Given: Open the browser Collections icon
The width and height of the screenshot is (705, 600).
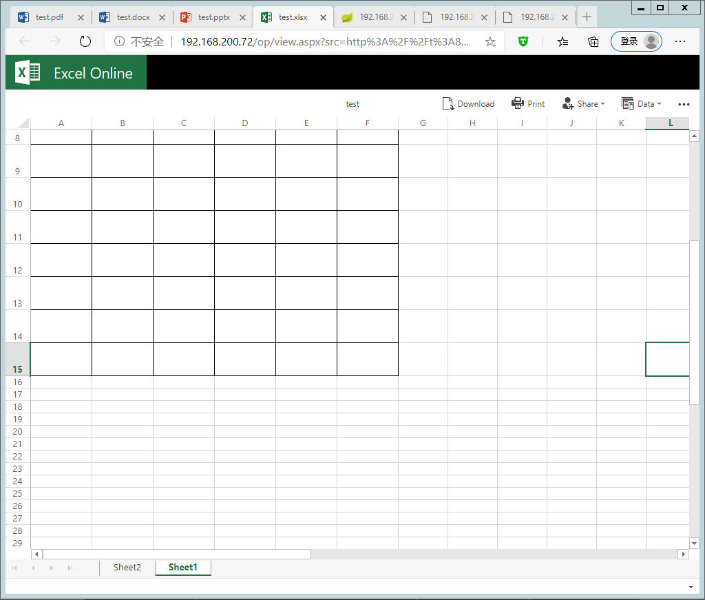Looking at the screenshot, I should (593, 42).
